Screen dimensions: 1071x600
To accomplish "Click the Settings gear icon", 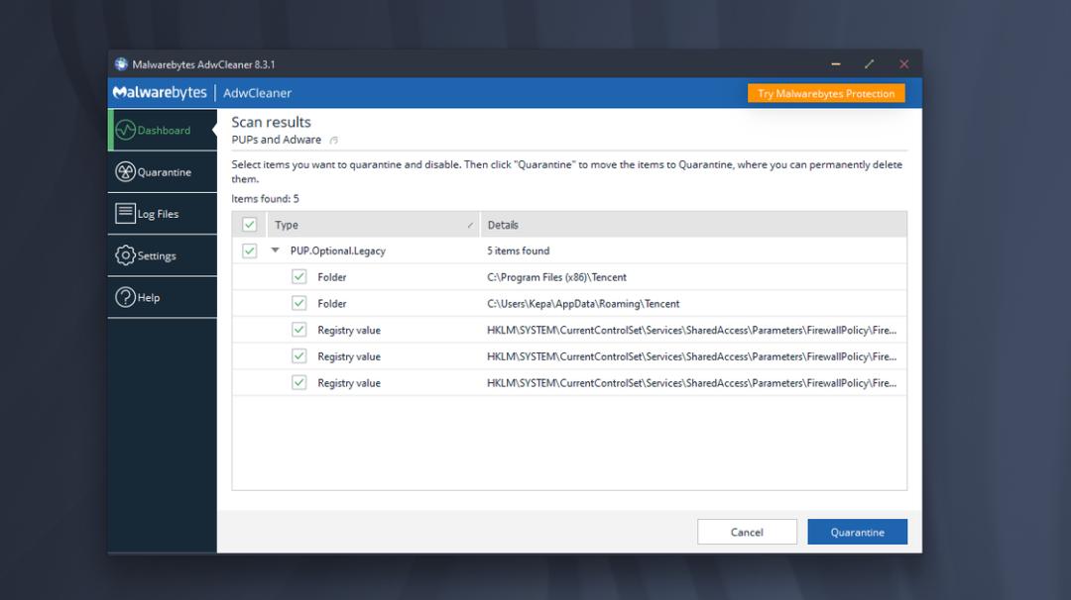I will tap(126, 255).
